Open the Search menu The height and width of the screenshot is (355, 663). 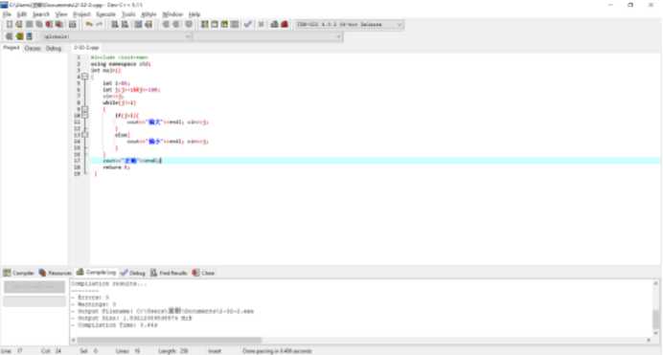(x=41, y=14)
